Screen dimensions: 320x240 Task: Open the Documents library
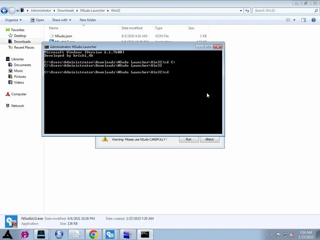click(22, 65)
